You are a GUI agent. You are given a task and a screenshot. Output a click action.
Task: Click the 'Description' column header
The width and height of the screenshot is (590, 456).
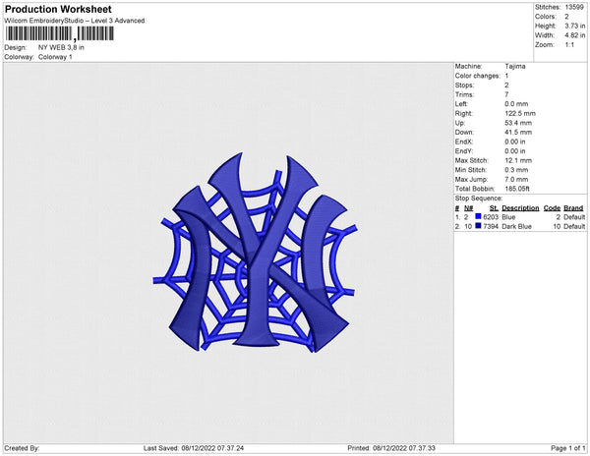pos(520,208)
